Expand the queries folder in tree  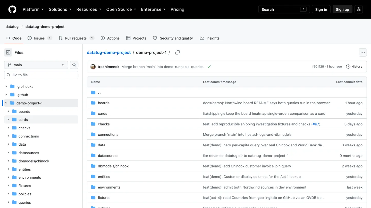click(8, 202)
